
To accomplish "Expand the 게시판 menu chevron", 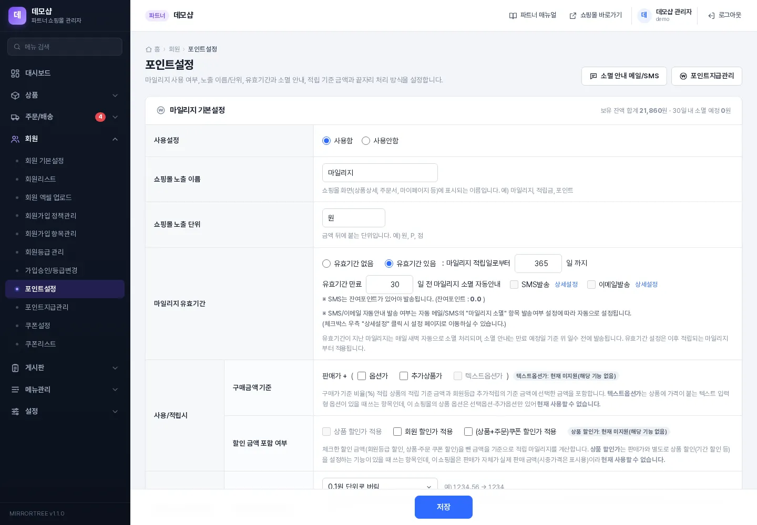I will pos(115,368).
